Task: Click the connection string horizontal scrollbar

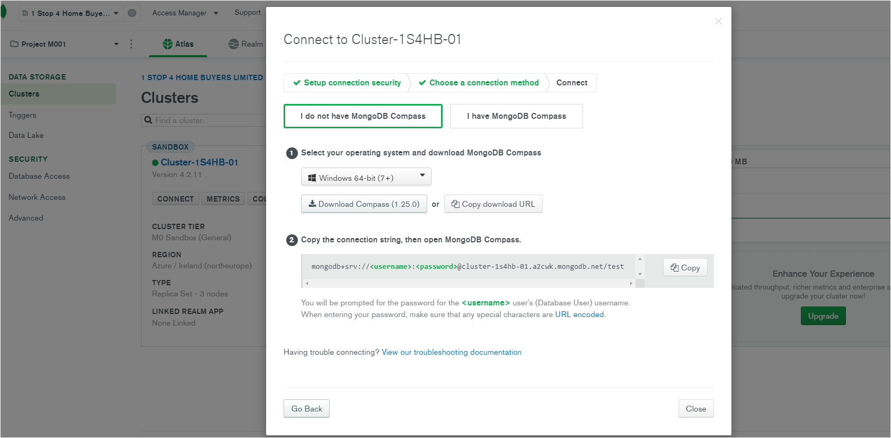Action: tap(469, 284)
